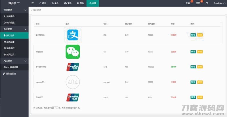The height and width of the screenshot is (117, 227).
Task: Toggle yellow status button for 手机银行转账 row
Action: click(x=200, y=67)
